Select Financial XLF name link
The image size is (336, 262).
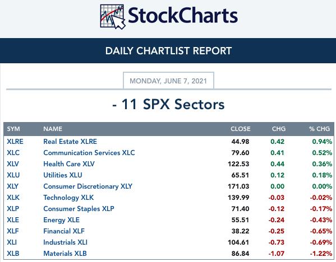[x=64, y=231]
